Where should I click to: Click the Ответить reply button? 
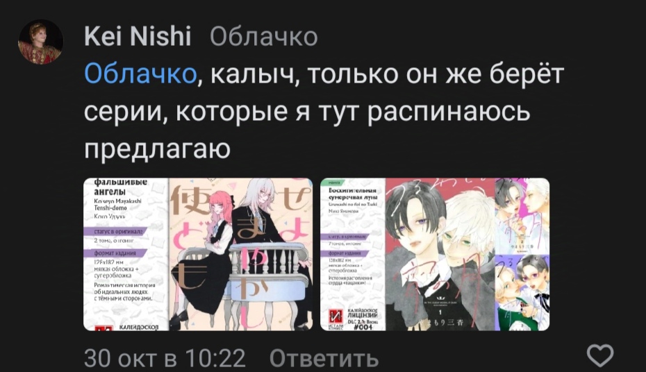(x=324, y=358)
